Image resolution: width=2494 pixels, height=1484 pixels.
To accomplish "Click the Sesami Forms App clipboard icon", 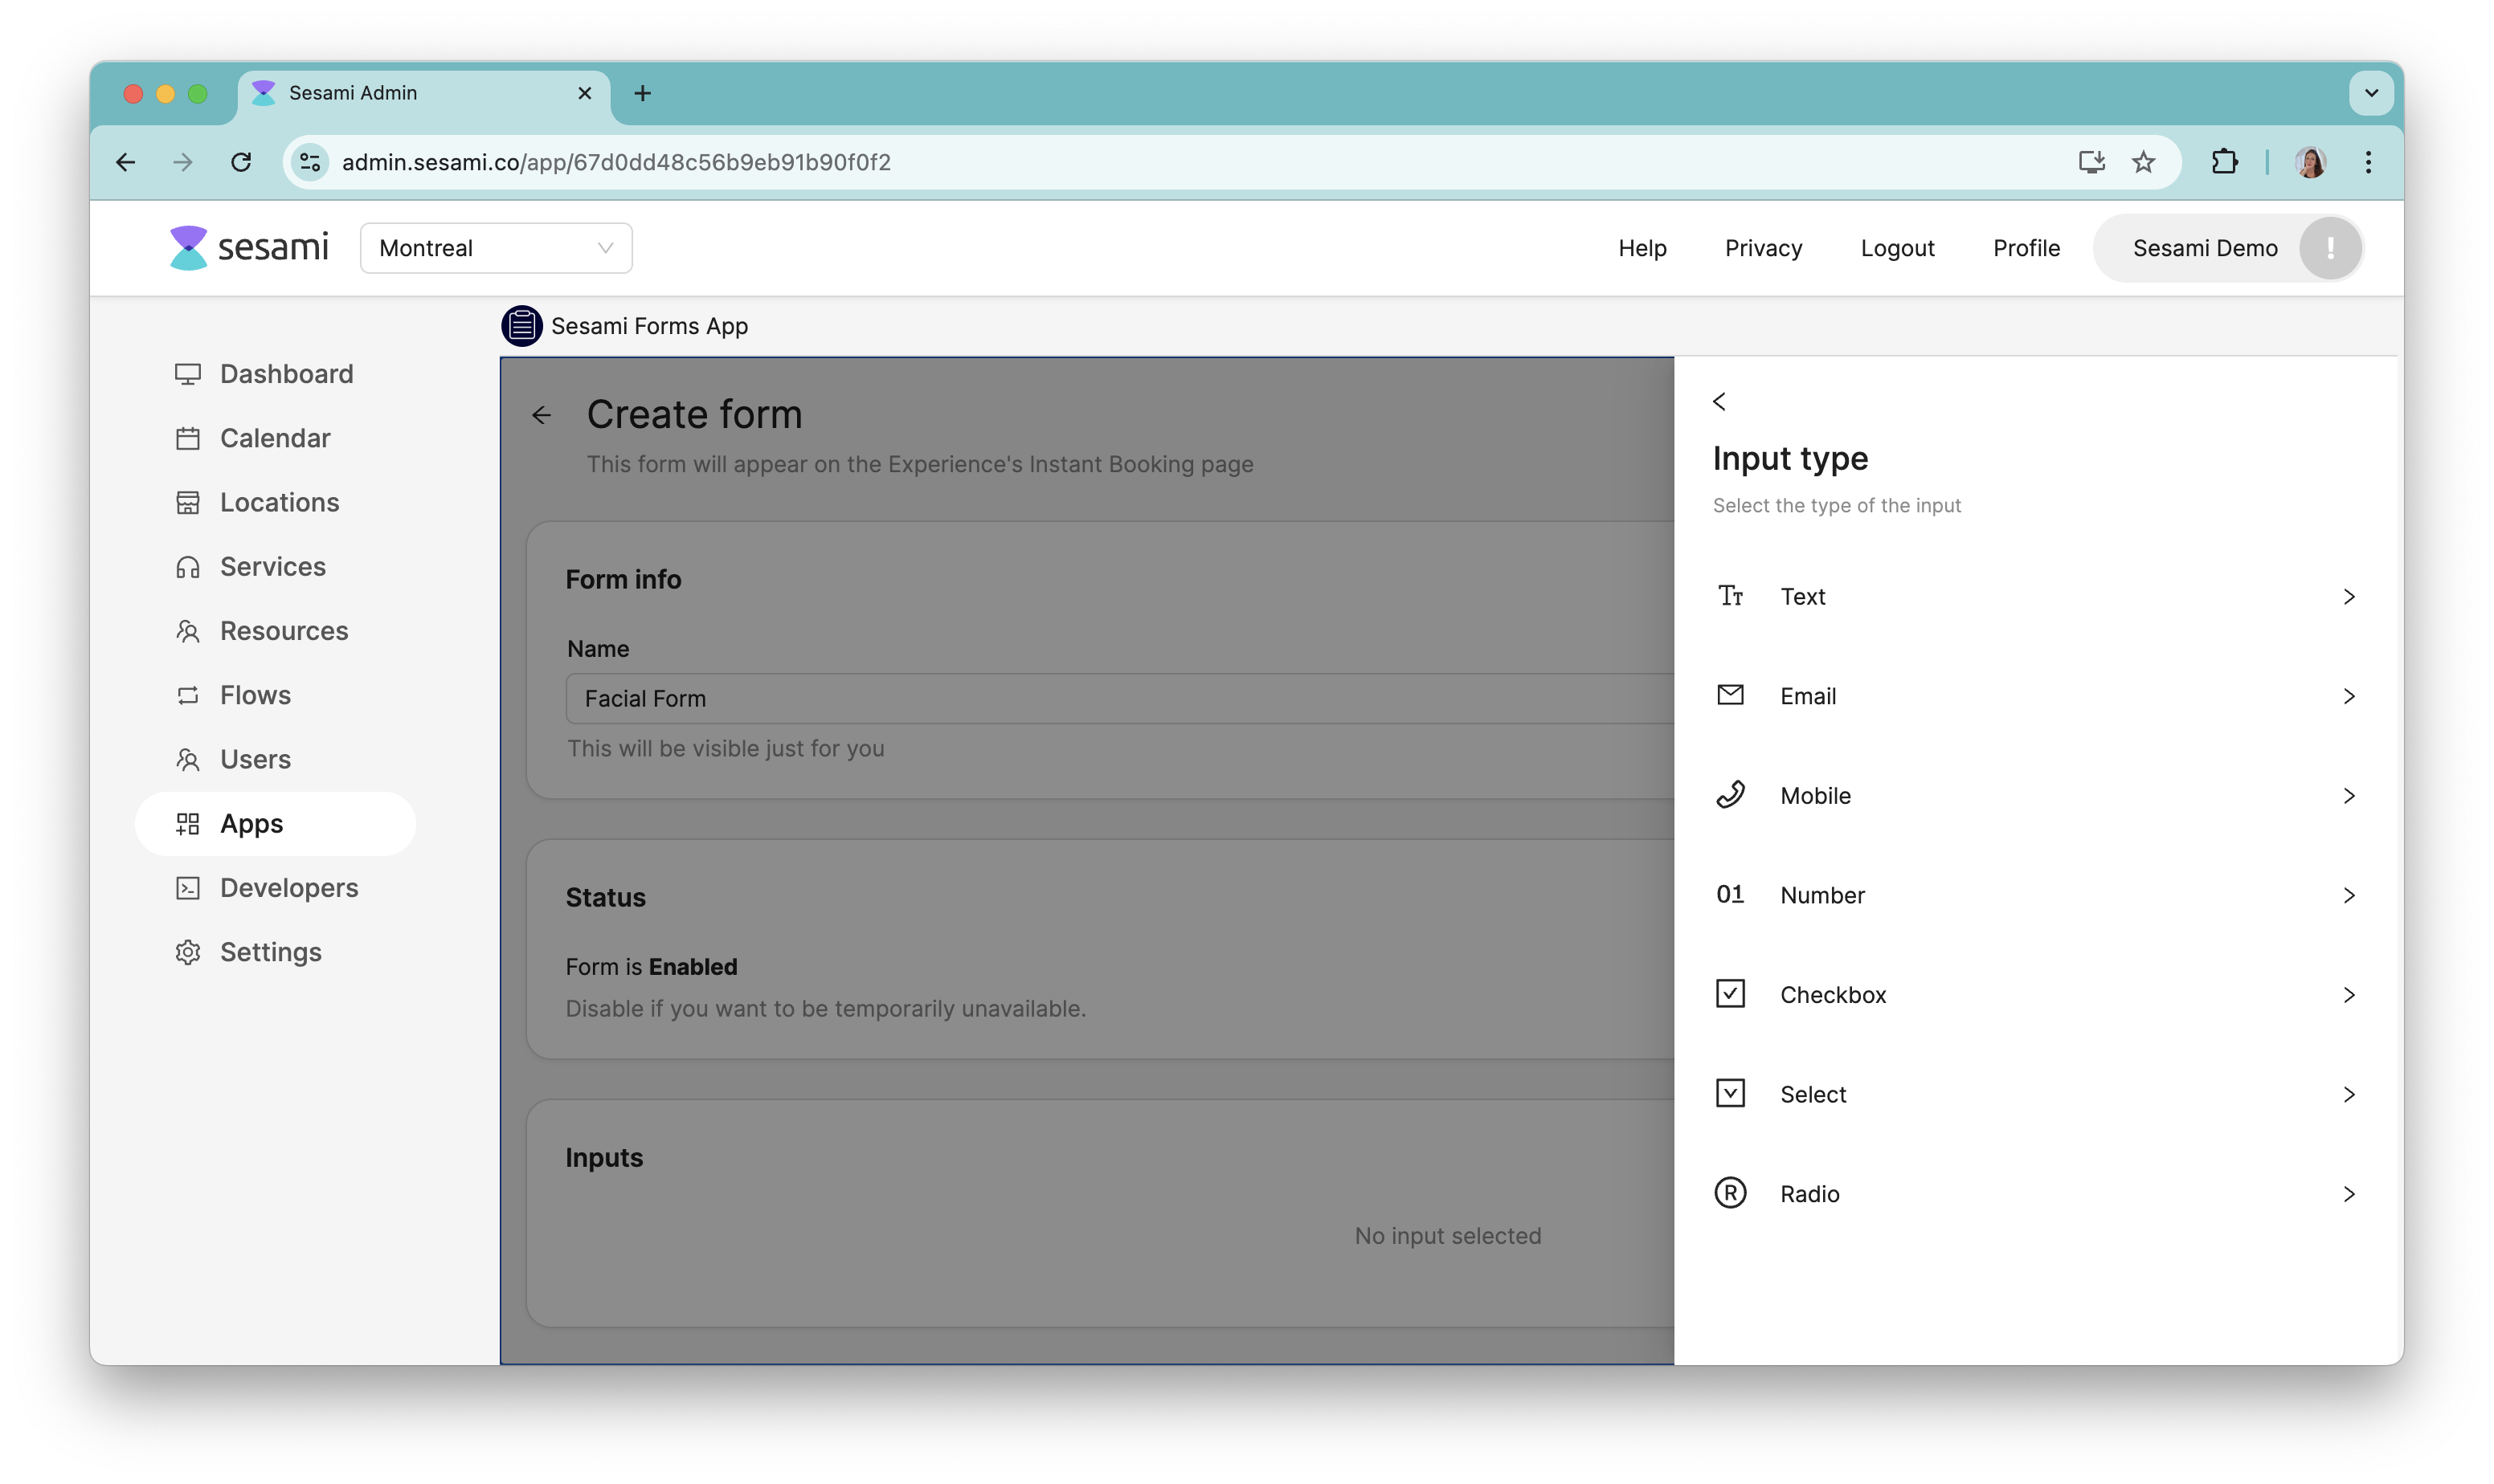I will click(x=521, y=326).
